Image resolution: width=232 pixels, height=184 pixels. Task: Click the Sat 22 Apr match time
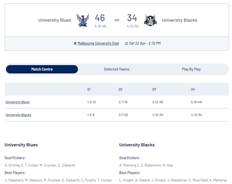(x=145, y=43)
